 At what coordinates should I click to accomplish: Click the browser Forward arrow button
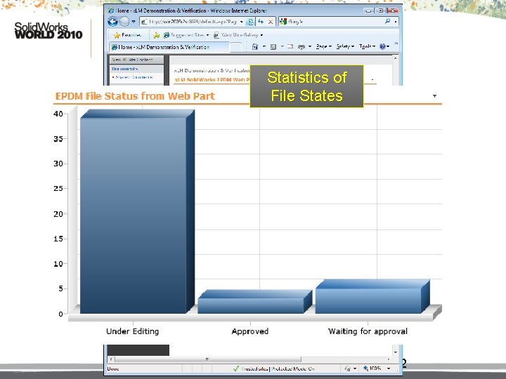[x=124, y=22]
